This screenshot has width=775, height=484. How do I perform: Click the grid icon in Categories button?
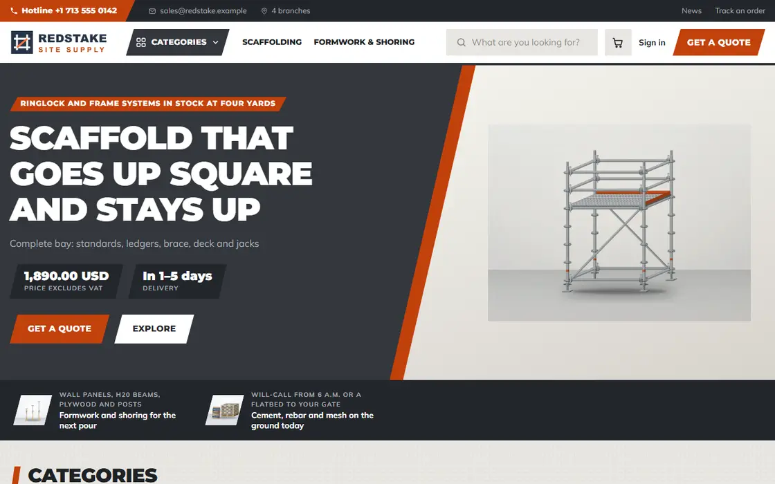point(141,42)
